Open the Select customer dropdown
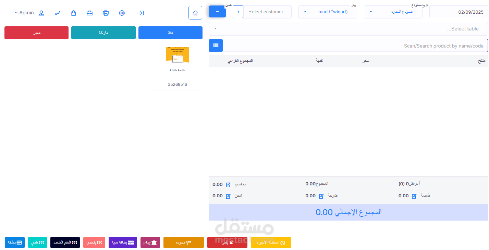The height and width of the screenshot is (250, 489). (267, 12)
